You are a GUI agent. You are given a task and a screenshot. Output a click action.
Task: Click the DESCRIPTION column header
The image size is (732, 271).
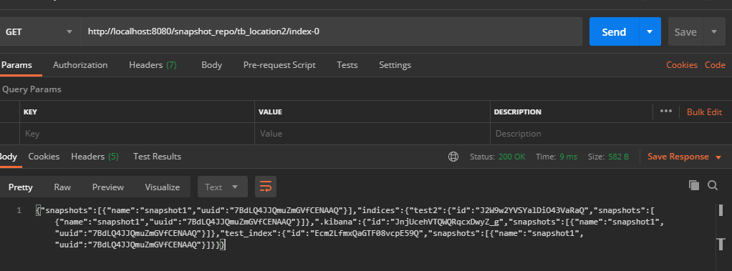[518, 112]
